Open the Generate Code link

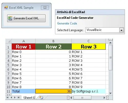coord(67,23)
